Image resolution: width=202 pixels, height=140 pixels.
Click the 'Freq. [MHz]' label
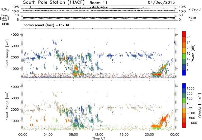(x=5, y=17)
